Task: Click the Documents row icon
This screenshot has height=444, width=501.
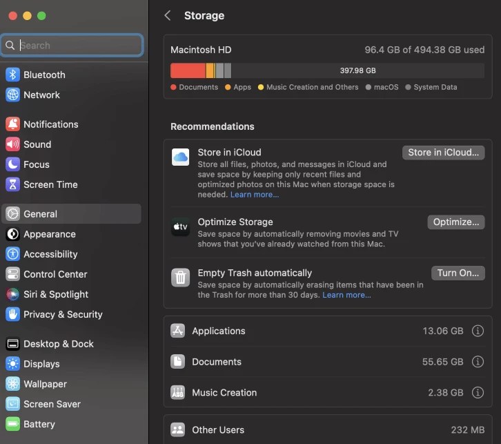Action: coord(177,362)
